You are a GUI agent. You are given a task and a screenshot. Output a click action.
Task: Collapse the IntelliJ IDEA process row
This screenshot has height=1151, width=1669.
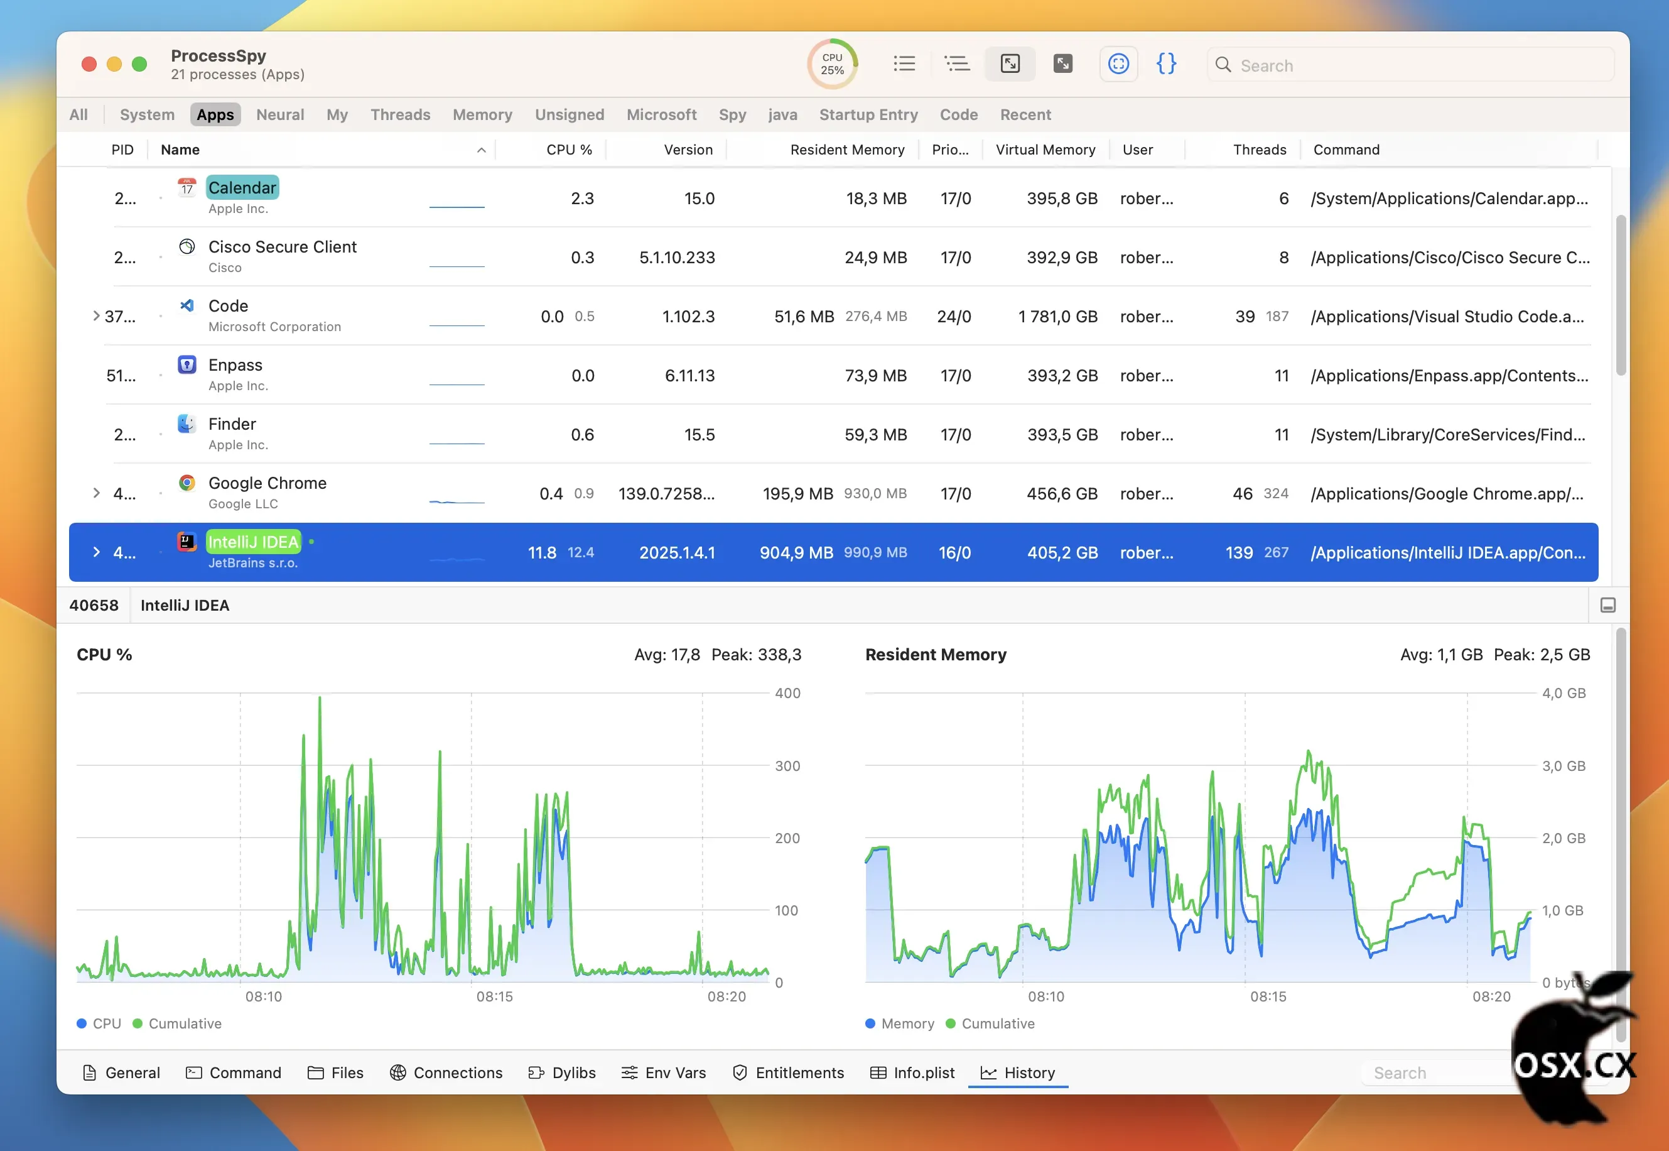click(x=97, y=552)
